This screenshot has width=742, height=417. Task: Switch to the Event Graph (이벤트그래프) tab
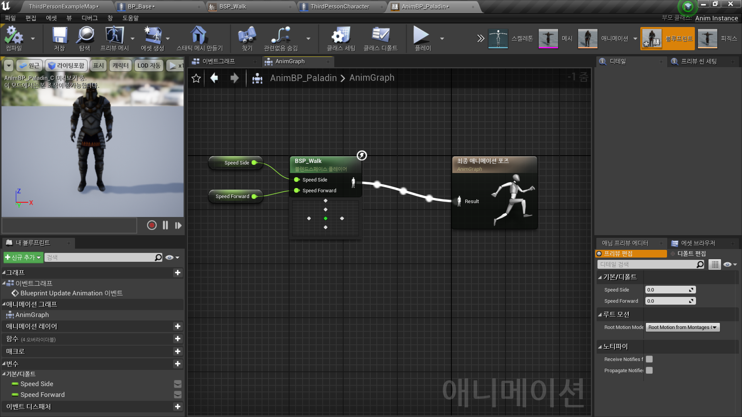pyautogui.click(x=218, y=61)
